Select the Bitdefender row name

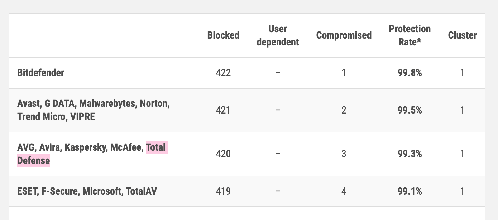coord(41,73)
